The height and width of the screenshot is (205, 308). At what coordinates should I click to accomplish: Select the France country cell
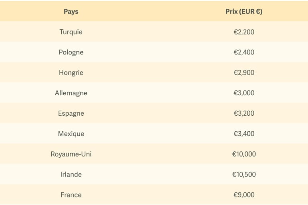pos(71,195)
